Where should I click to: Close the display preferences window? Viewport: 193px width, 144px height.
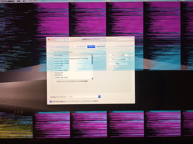pyautogui.click(x=49, y=40)
